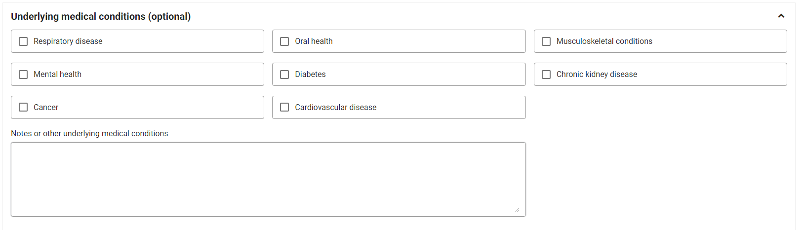Image resolution: width=803 pixels, height=230 pixels.
Task: Tick the Chronic kidney disease checkbox
Action: point(546,75)
